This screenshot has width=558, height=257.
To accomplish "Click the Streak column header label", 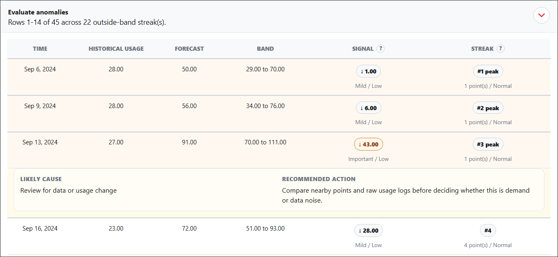I will pos(482,49).
